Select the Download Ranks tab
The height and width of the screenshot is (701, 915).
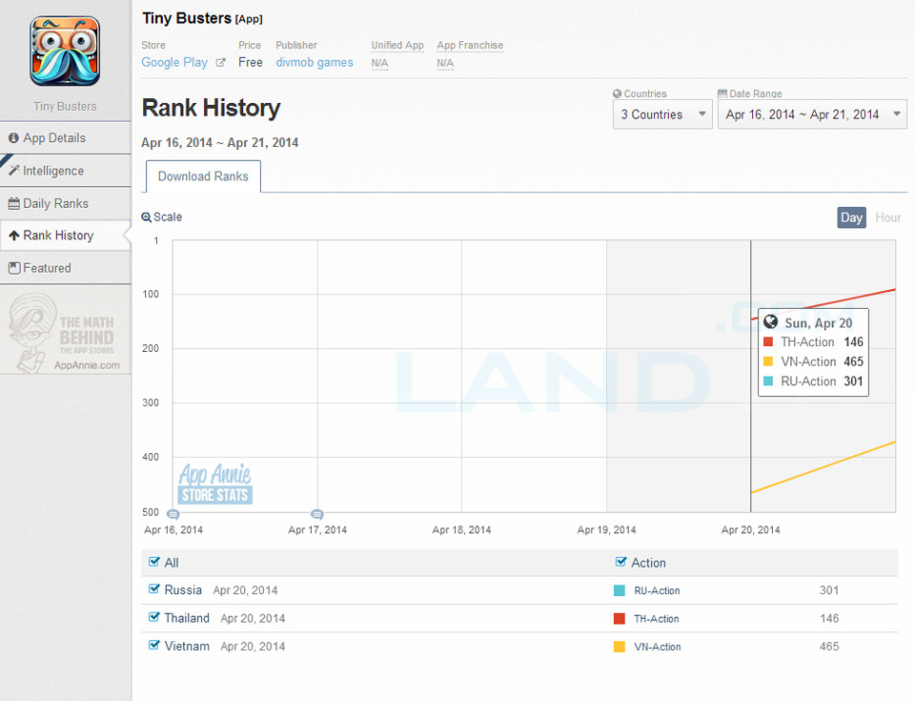pos(203,176)
